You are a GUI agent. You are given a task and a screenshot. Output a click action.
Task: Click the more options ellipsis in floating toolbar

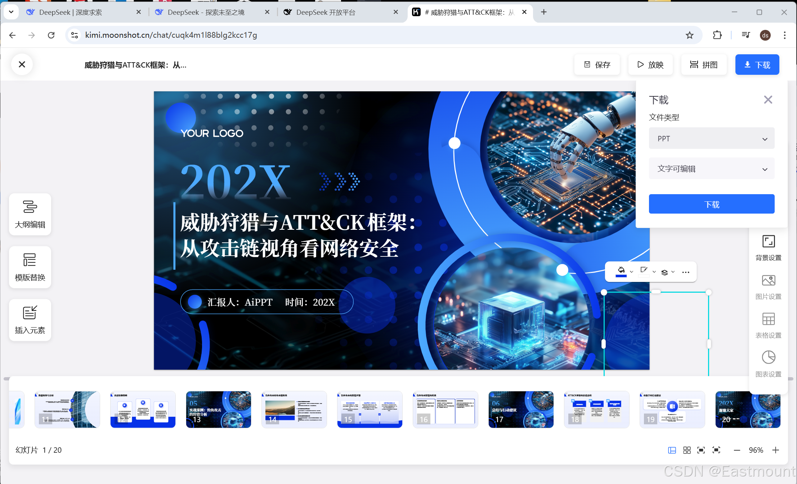[x=686, y=272]
